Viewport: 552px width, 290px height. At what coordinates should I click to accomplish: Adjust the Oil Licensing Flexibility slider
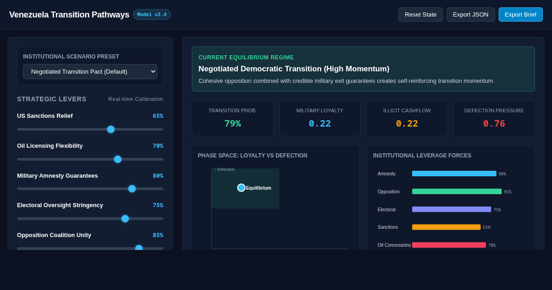coord(90,159)
